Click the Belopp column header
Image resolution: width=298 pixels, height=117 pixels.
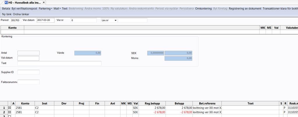tap(179, 104)
